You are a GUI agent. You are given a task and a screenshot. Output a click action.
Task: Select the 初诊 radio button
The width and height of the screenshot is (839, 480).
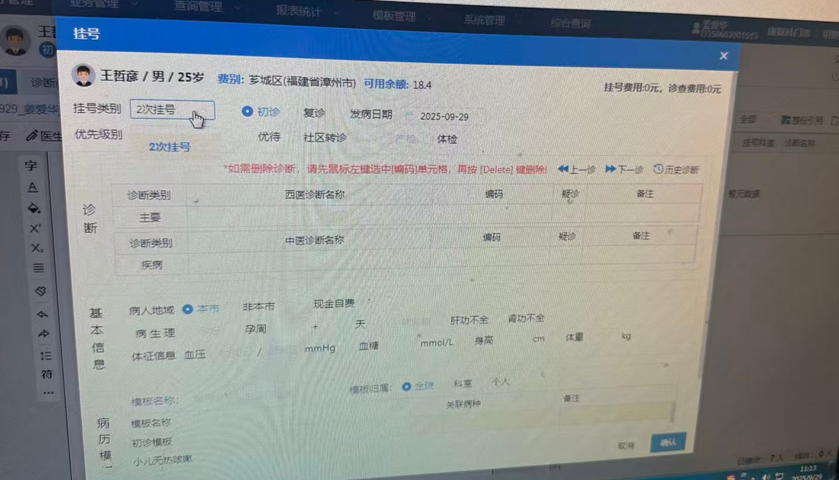coord(247,111)
